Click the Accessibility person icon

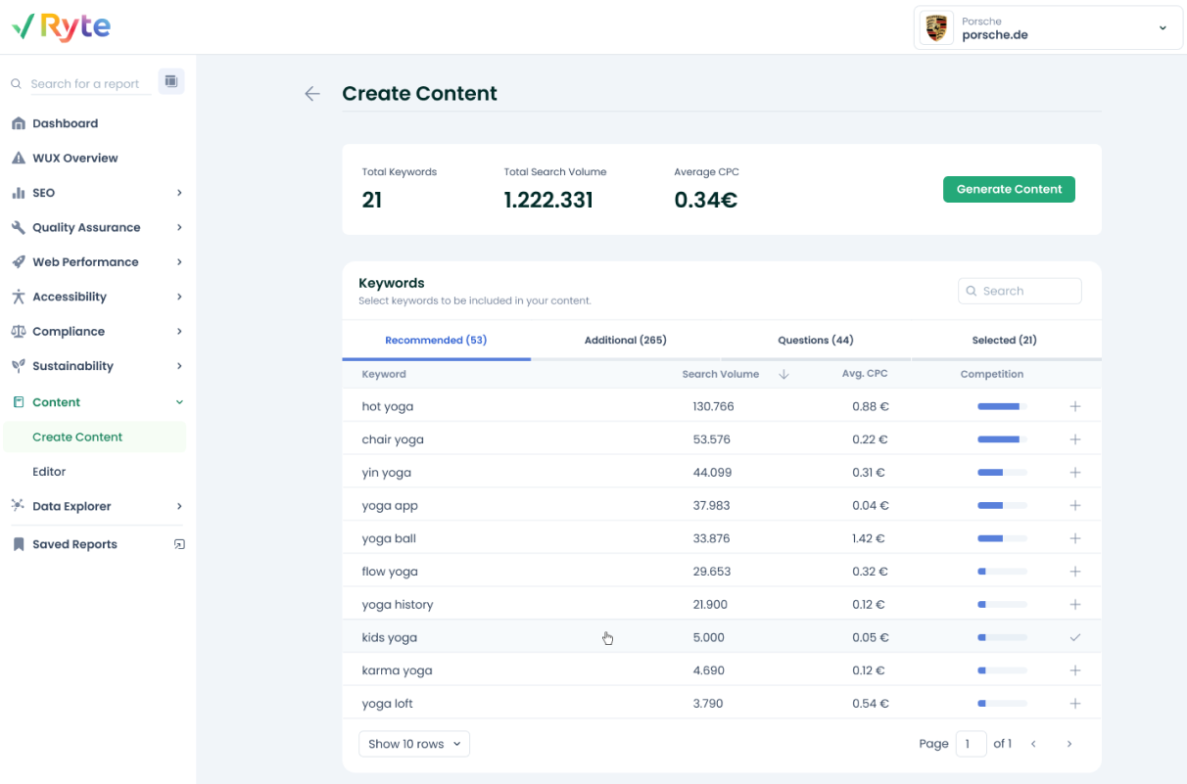(18, 297)
